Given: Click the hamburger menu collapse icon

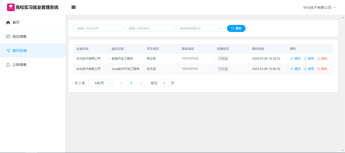Looking at the screenshot, I should coord(73,8).
